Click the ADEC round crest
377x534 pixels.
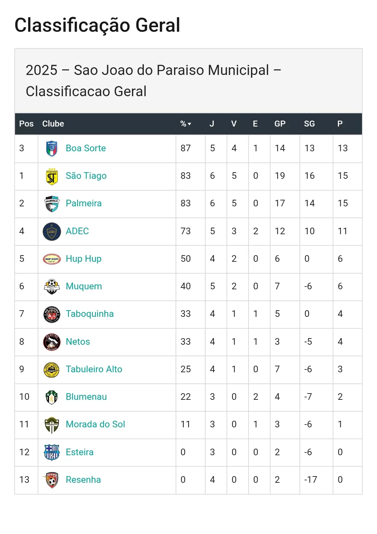[52, 231]
